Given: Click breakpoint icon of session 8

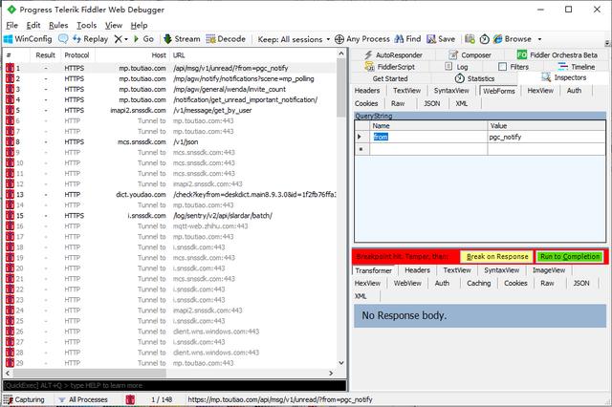Looking at the screenshot, I should (10, 142).
